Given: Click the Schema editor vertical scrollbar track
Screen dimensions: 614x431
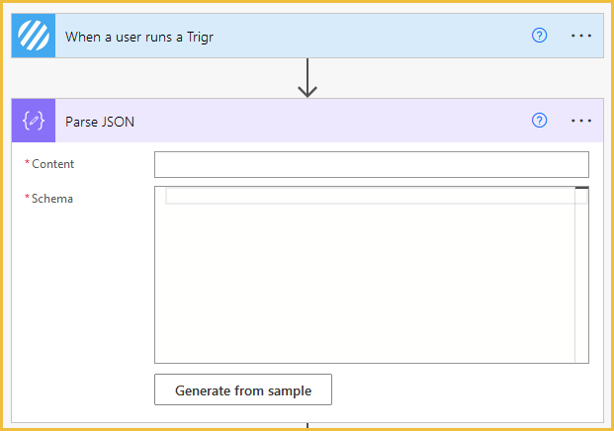Looking at the screenshot, I should coord(582,276).
